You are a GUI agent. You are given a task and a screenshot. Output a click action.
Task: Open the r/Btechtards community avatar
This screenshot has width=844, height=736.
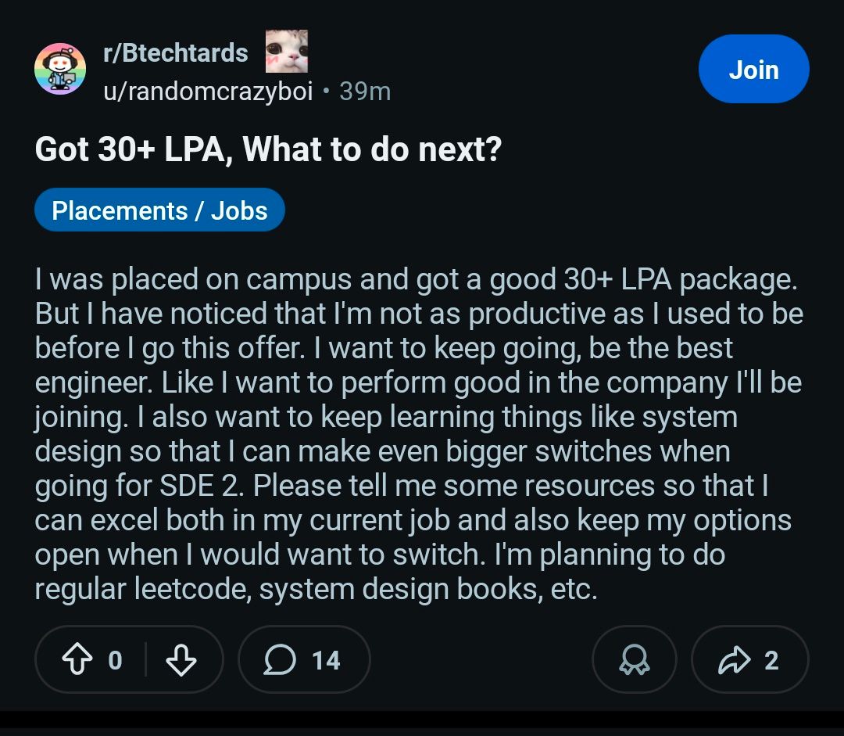[x=60, y=70]
